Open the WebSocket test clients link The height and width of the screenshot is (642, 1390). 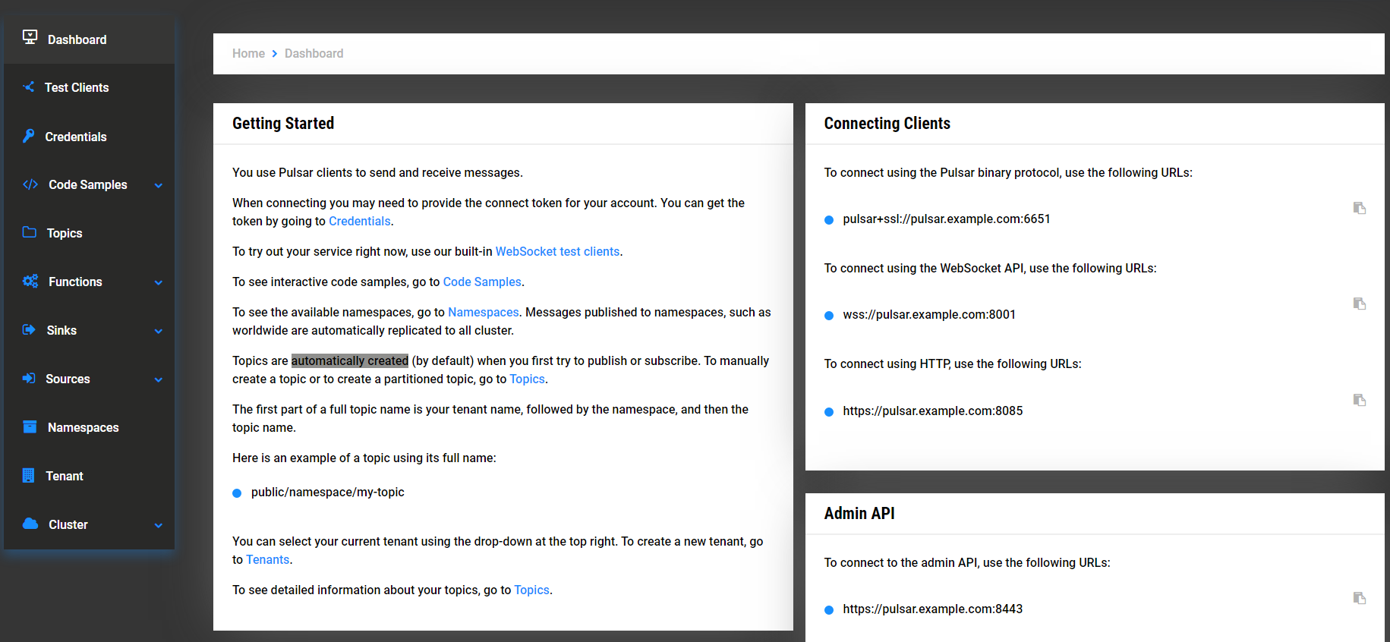coord(557,251)
